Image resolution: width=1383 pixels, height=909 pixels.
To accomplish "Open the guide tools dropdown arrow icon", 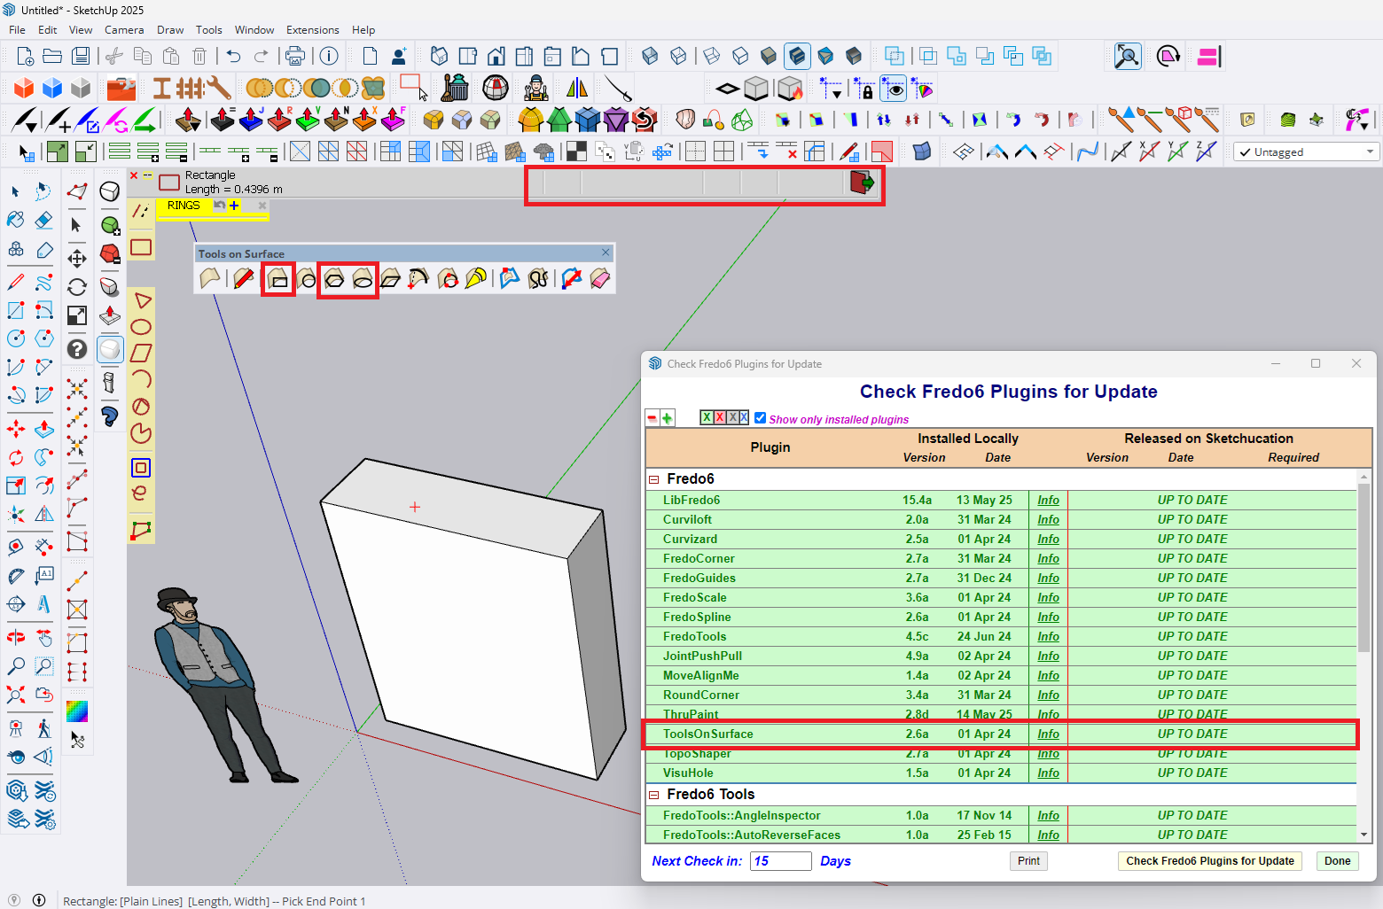I will pos(832,89).
